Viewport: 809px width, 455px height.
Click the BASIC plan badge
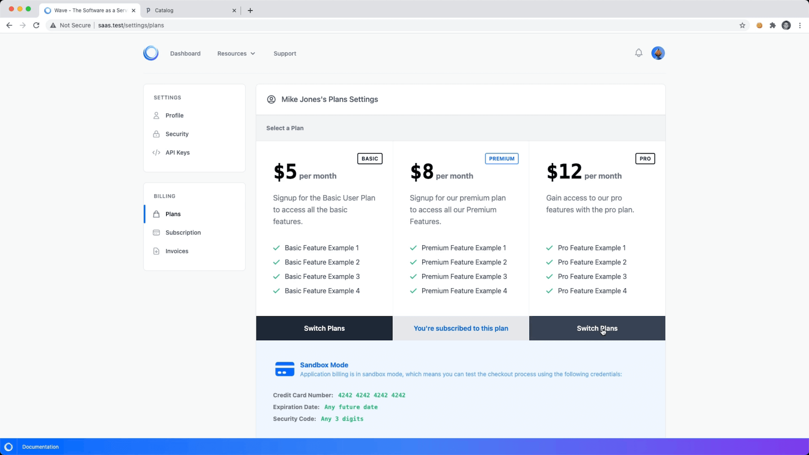[x=370, y=159]
